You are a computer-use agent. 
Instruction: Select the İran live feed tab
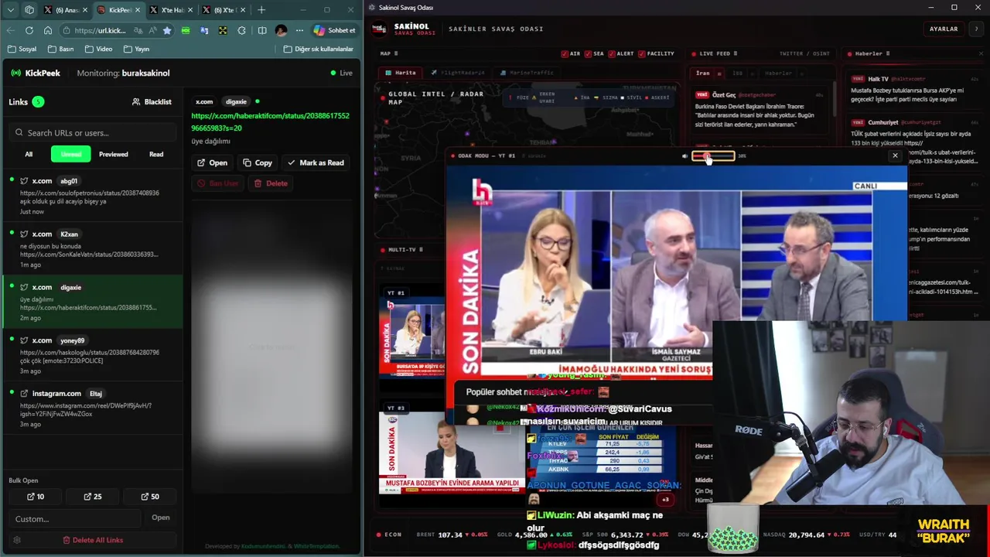click(x=706, y=73)
